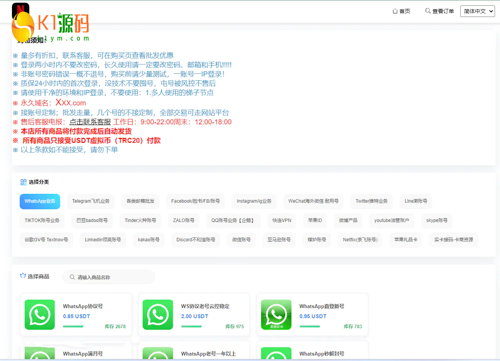Open the WhatsApp秒解封号 product title

tap(322, 354)
